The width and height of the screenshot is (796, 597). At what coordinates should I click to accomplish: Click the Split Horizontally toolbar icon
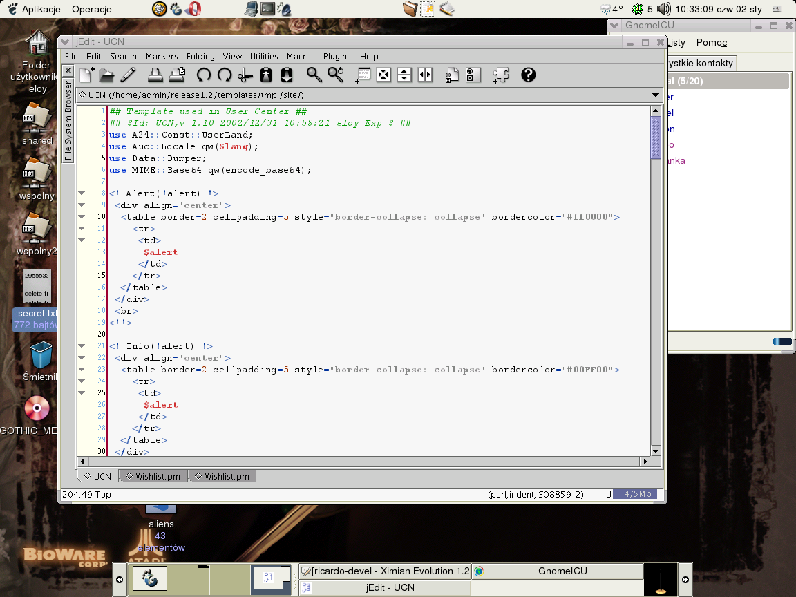point(404,75)
